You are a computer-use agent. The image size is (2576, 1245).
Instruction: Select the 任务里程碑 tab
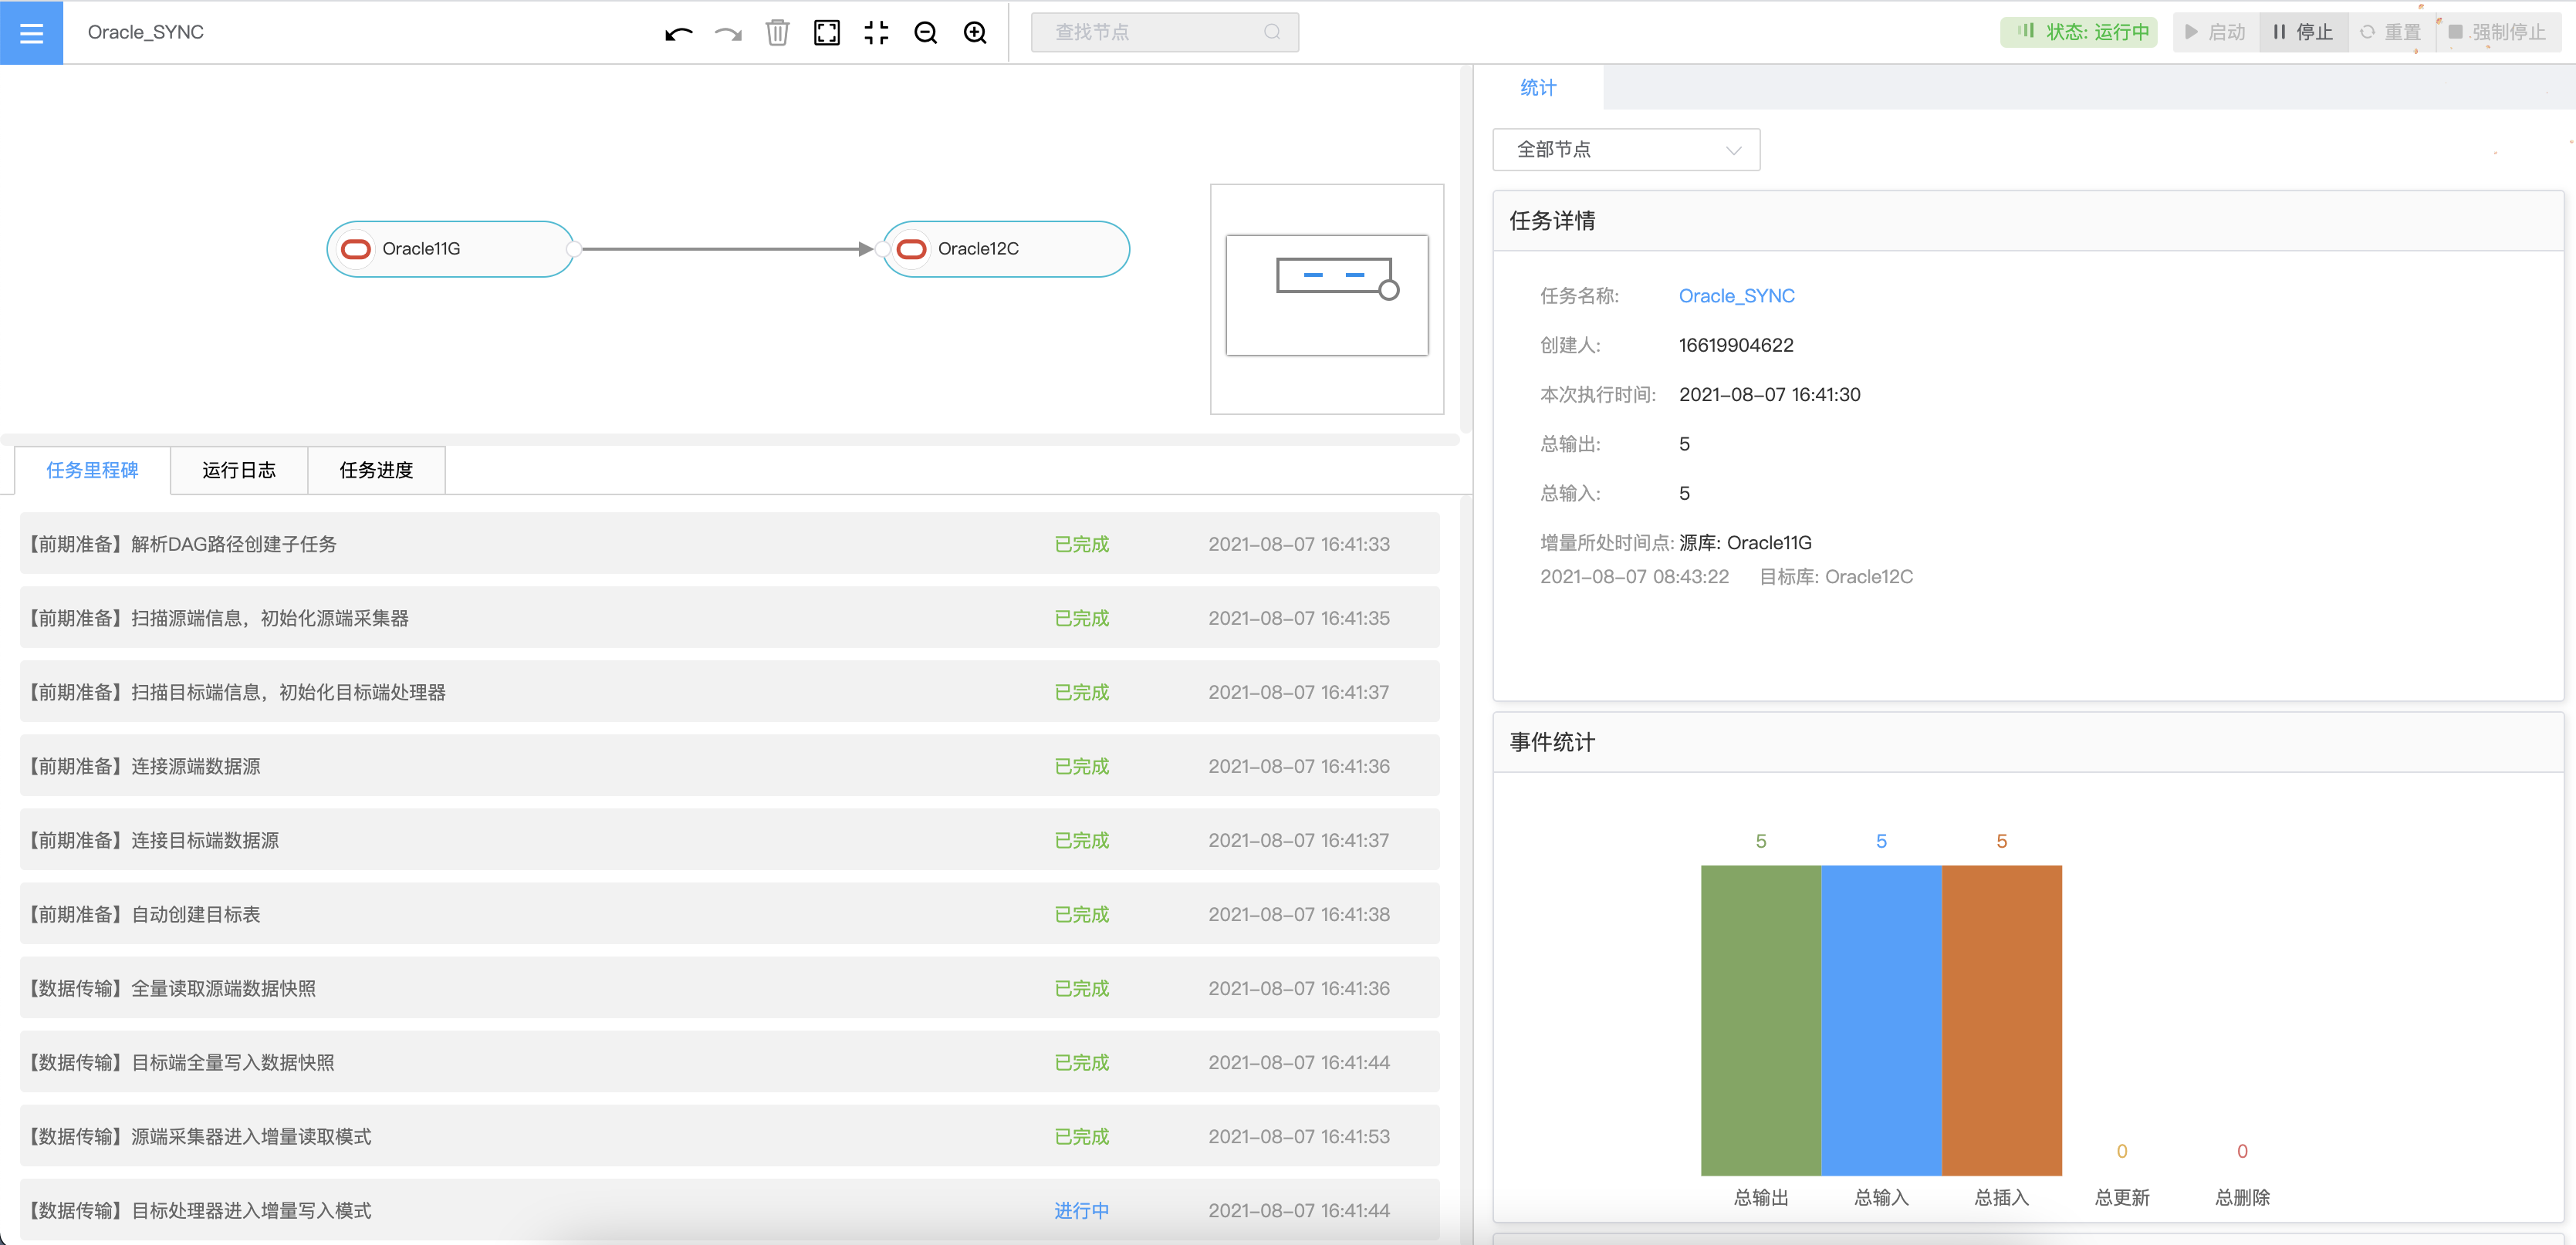92,470
